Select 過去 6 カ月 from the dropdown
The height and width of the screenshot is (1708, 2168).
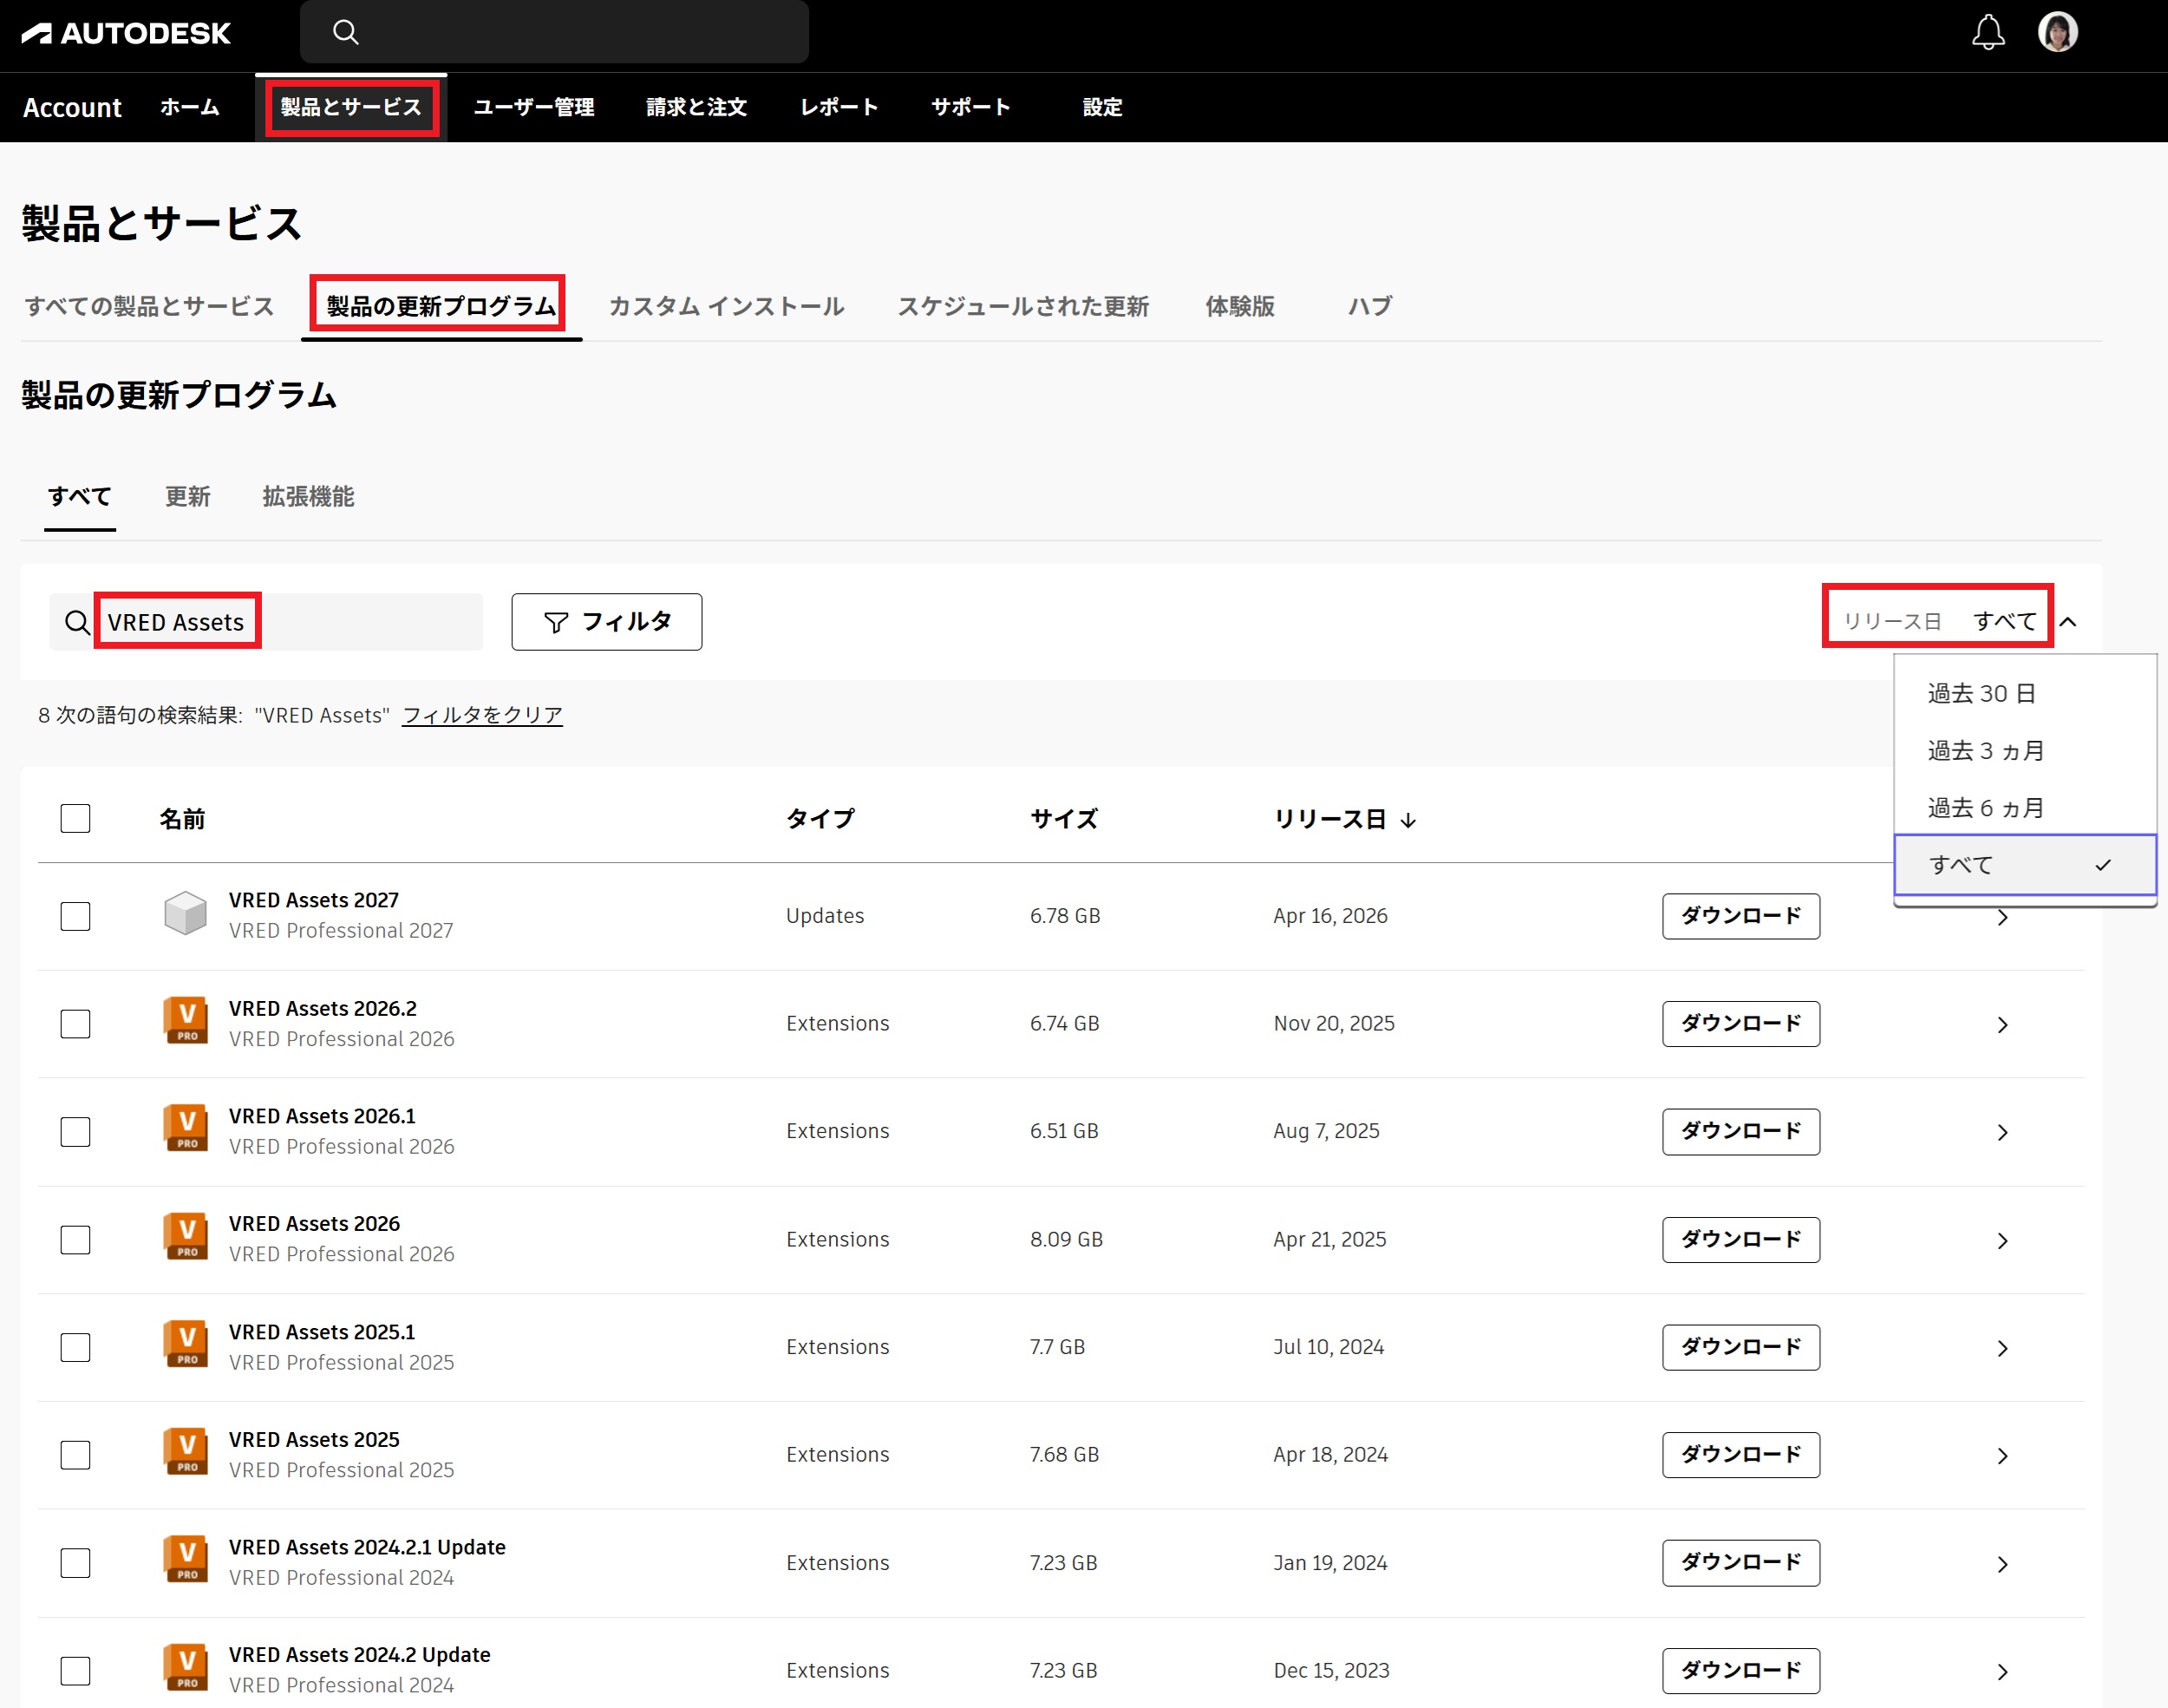click(x=2025, y=807)
